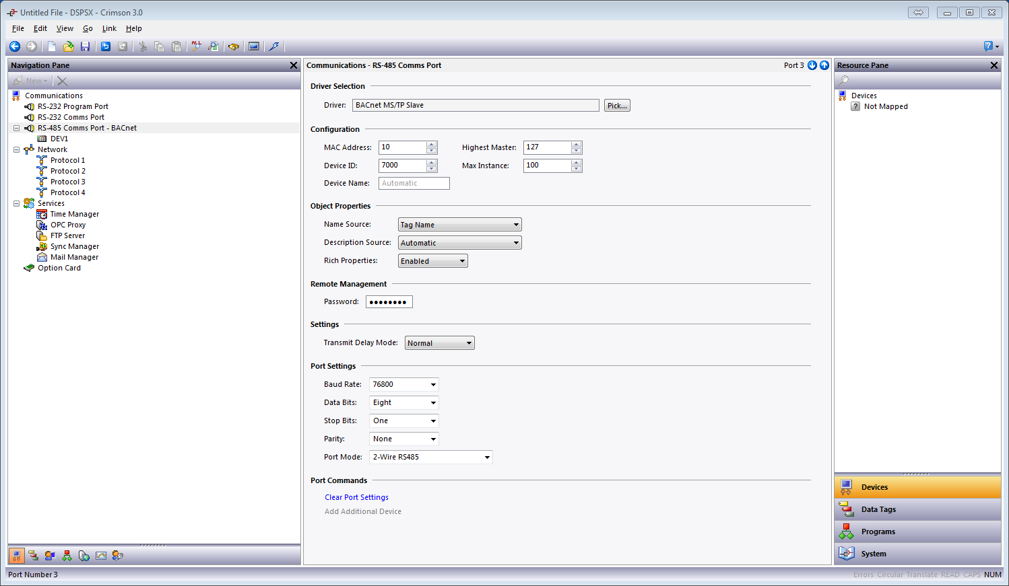Image resolution: width=1009 pixels, height=586 pixels.
Task: Open the File menu
Action: tap(18, 28)
